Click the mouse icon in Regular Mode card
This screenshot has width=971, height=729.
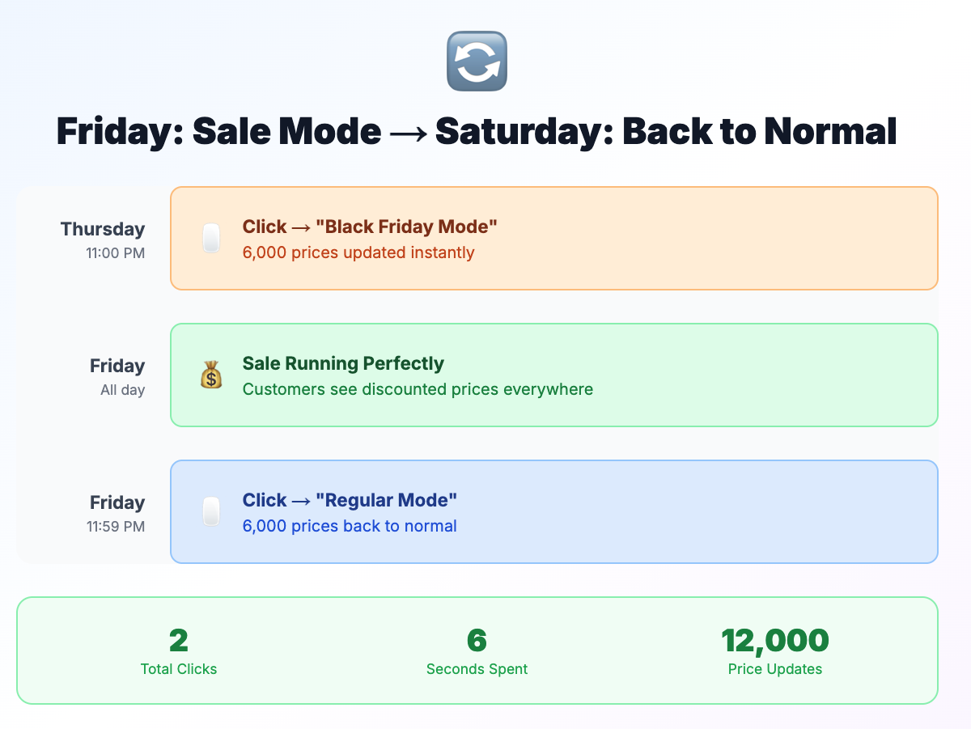pos(211,512)
